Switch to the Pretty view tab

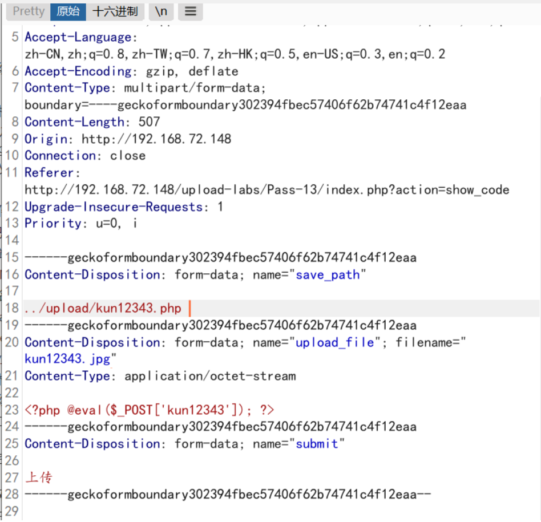coord(29,11)
